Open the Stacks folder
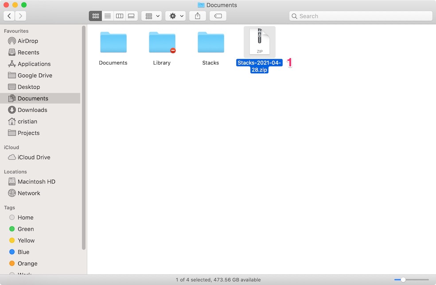This screenshot has height=285, width=436. coord(210,43)
